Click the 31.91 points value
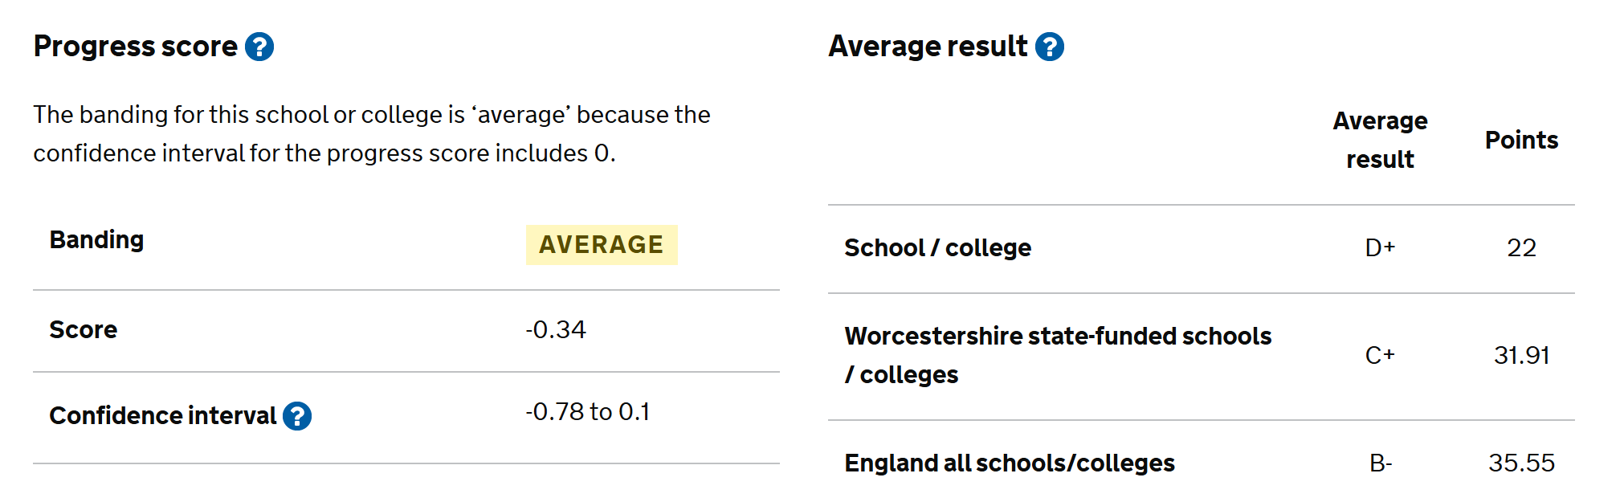This screenshot has width=1624, height=502. [x=1521, y=356]
